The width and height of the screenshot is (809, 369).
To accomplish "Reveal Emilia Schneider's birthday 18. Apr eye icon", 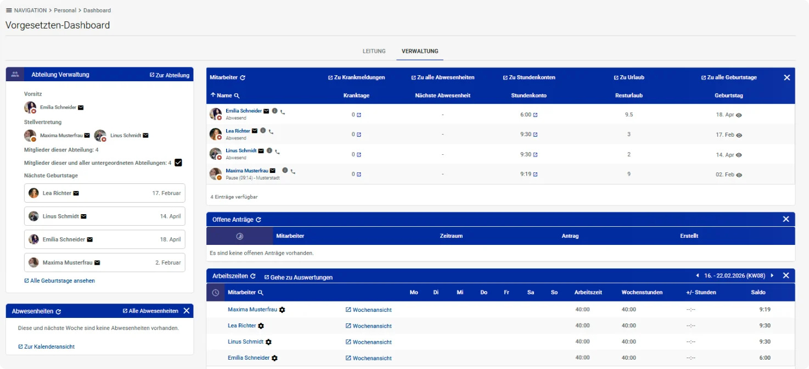I will [x=739, y=115].
